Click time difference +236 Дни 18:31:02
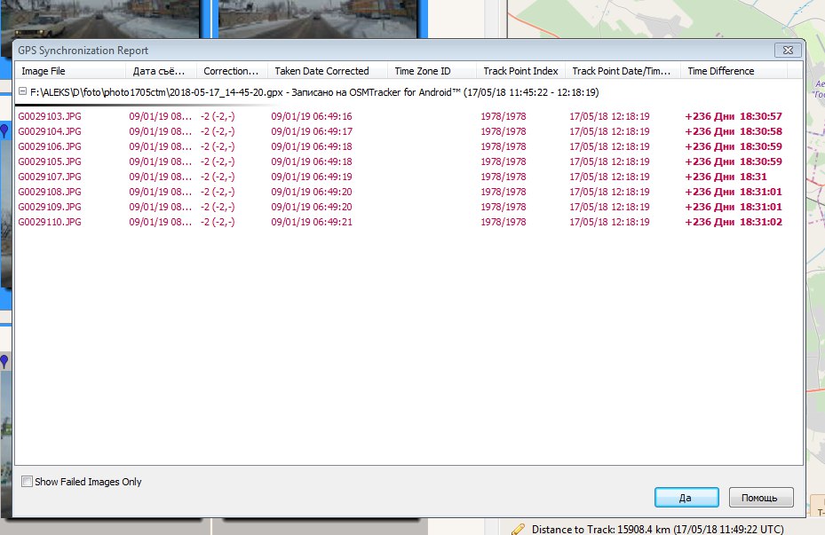This screenshot has width=825, height=535. 734,222
